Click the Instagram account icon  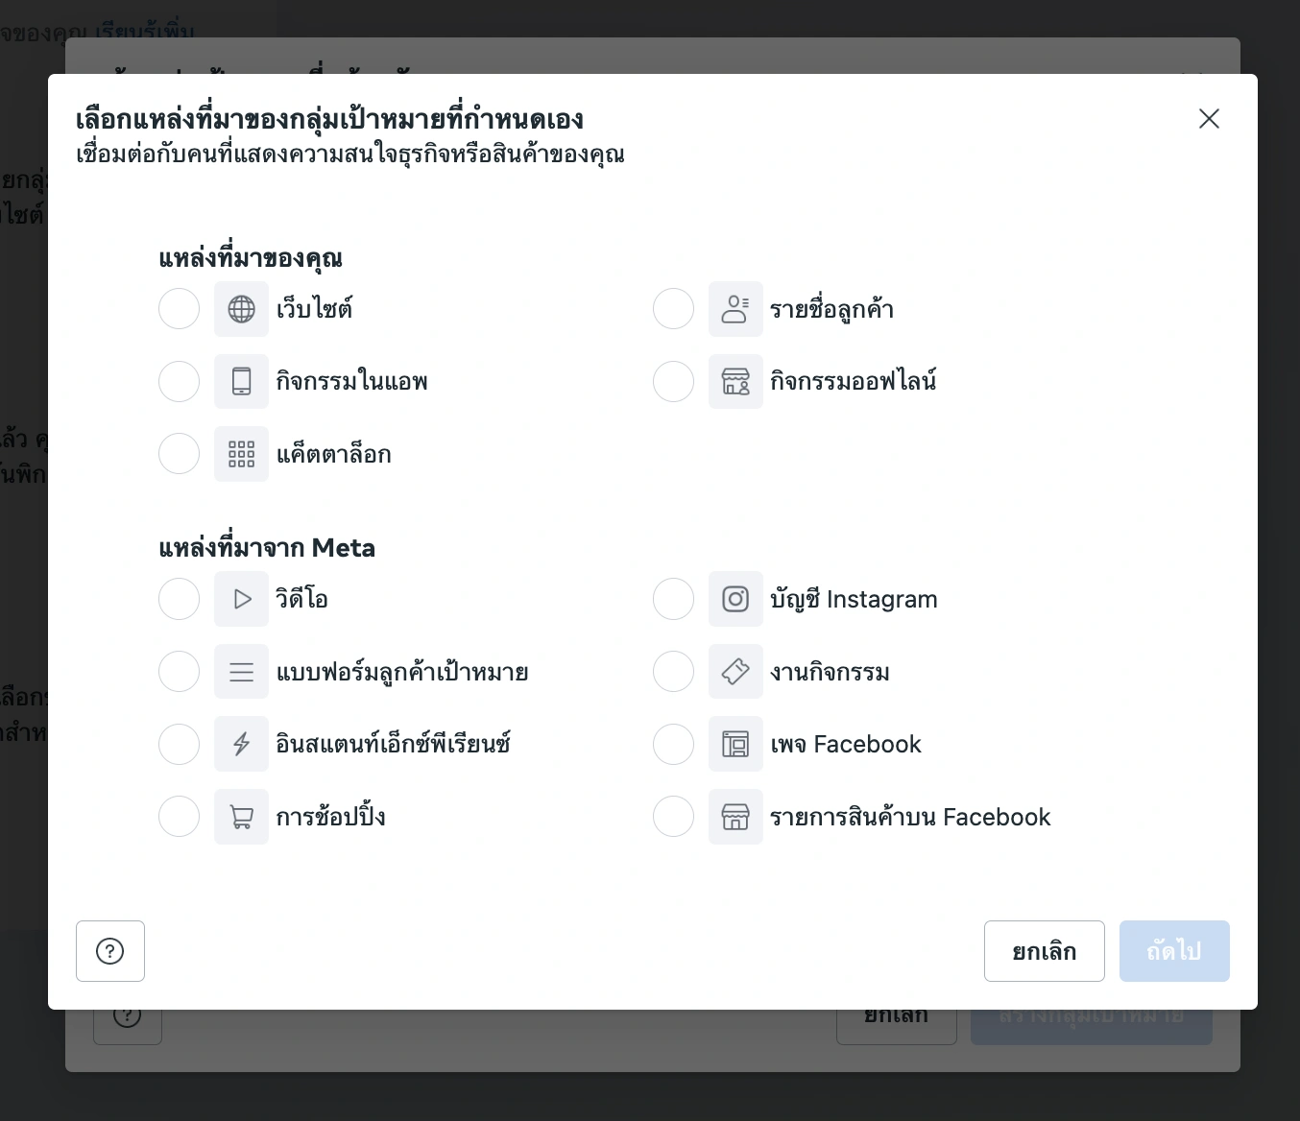735,599
